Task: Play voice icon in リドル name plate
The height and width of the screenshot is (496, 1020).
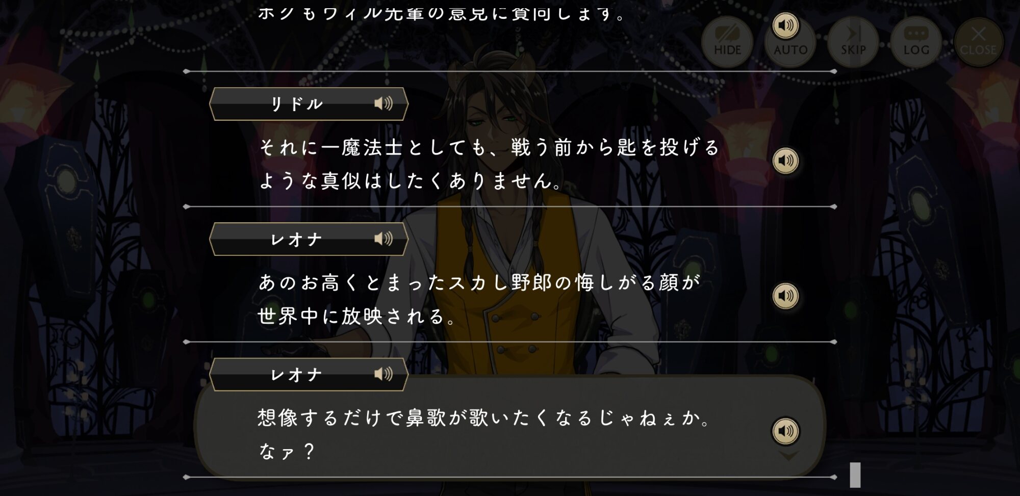Action: point(383,103)
